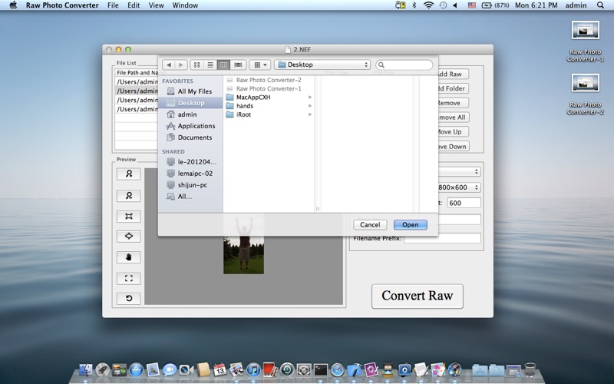Click the Convert Raw button
This screenshot has width=614, height=384.
tap(418, 296)
